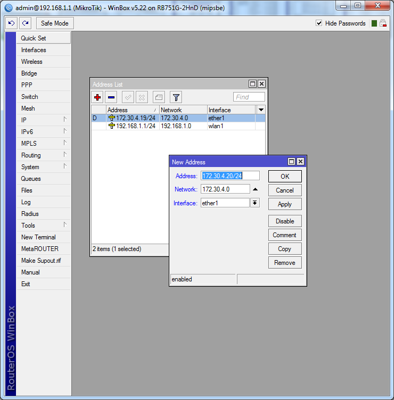The height and width of the screenshot is (400, 394).
Task: Open the Bridge menu item
Action: tap(44, 73)
